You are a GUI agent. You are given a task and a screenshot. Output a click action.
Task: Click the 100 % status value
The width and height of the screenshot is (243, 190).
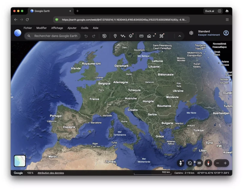point(30,173)
